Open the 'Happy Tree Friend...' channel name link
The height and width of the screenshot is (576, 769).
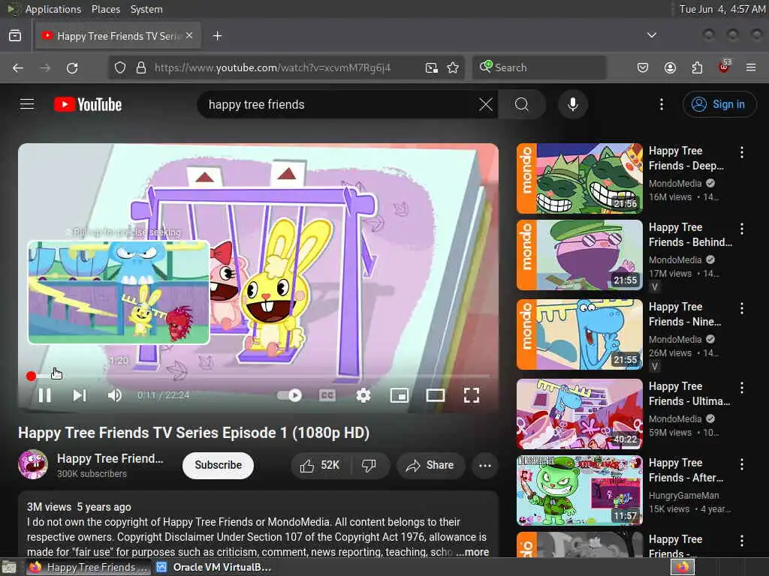pos(110,458)
